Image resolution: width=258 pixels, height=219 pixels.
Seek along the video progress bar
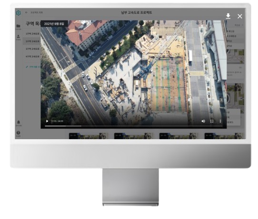click(133, 126)
